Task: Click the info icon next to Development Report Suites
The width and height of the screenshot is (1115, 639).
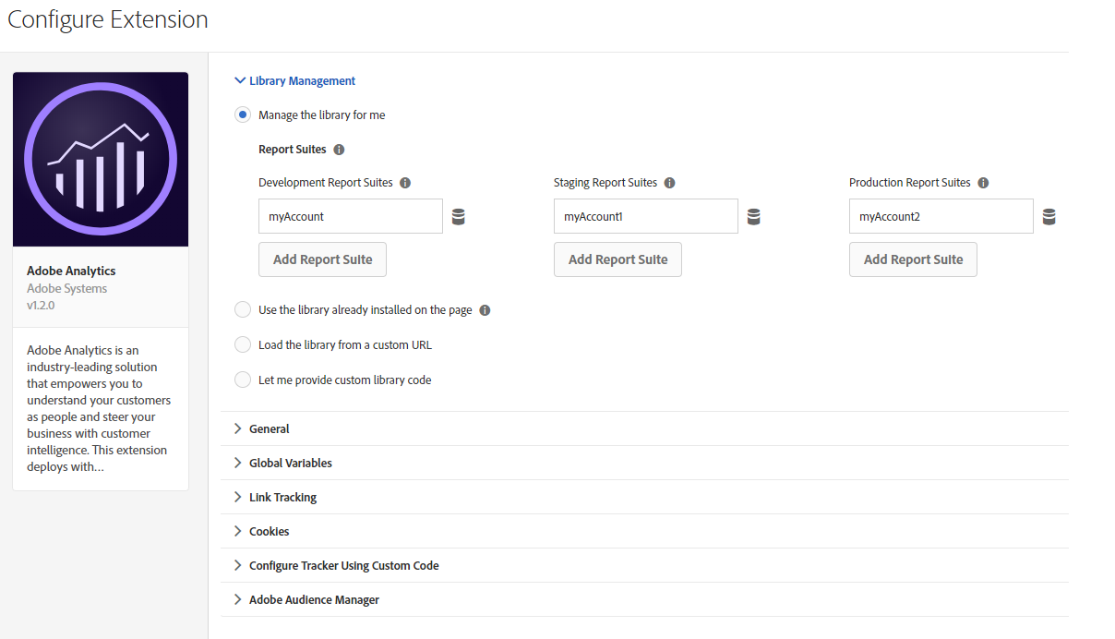Action: click(405, 183)
